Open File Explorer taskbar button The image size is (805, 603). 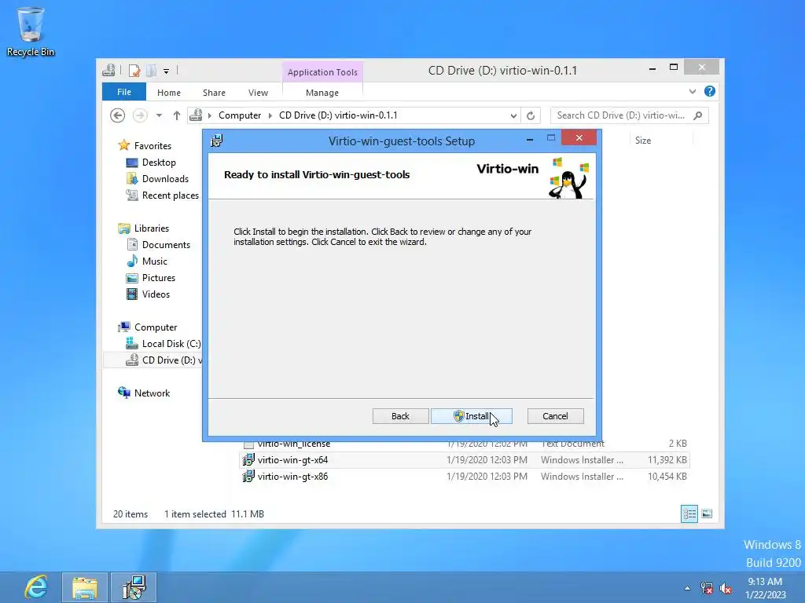(x=85, y=587)
